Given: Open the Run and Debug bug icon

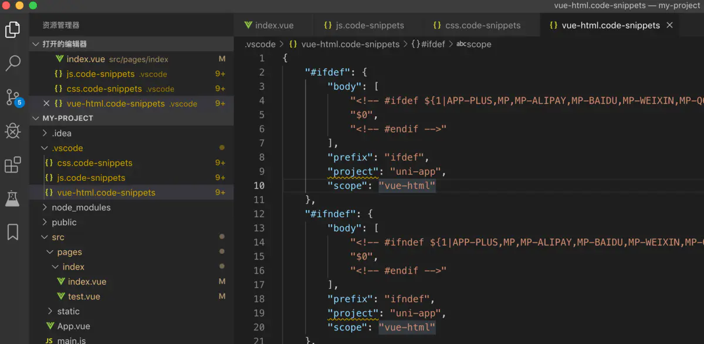Looking at the screenshot, I should pos(13,130).
